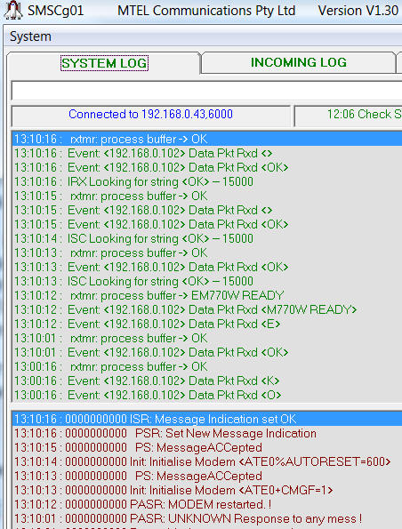The image size is (402, 529).
Task: Select log row Data Pkt Rxd M770W READY
Action: click(207, 309)
